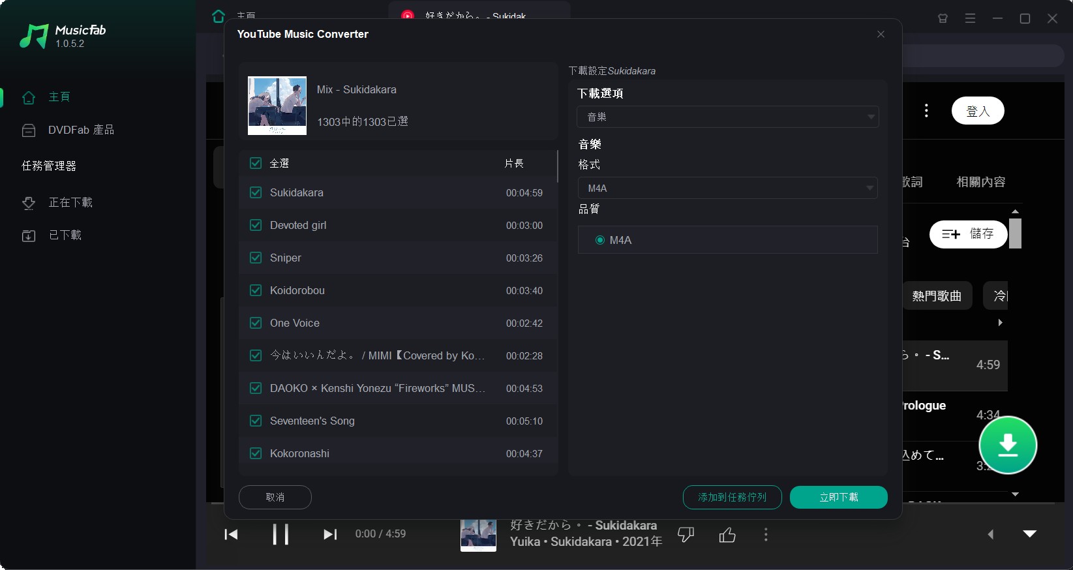Toggle the 全選 select-all checkbox
1073x570 pixels.
256,163
